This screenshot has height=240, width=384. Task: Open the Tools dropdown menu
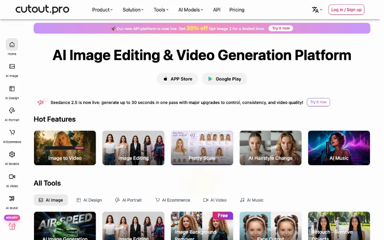click(x=161, y=10)
